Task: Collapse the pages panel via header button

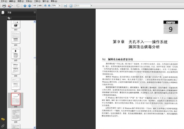Action: click(35, 13)
